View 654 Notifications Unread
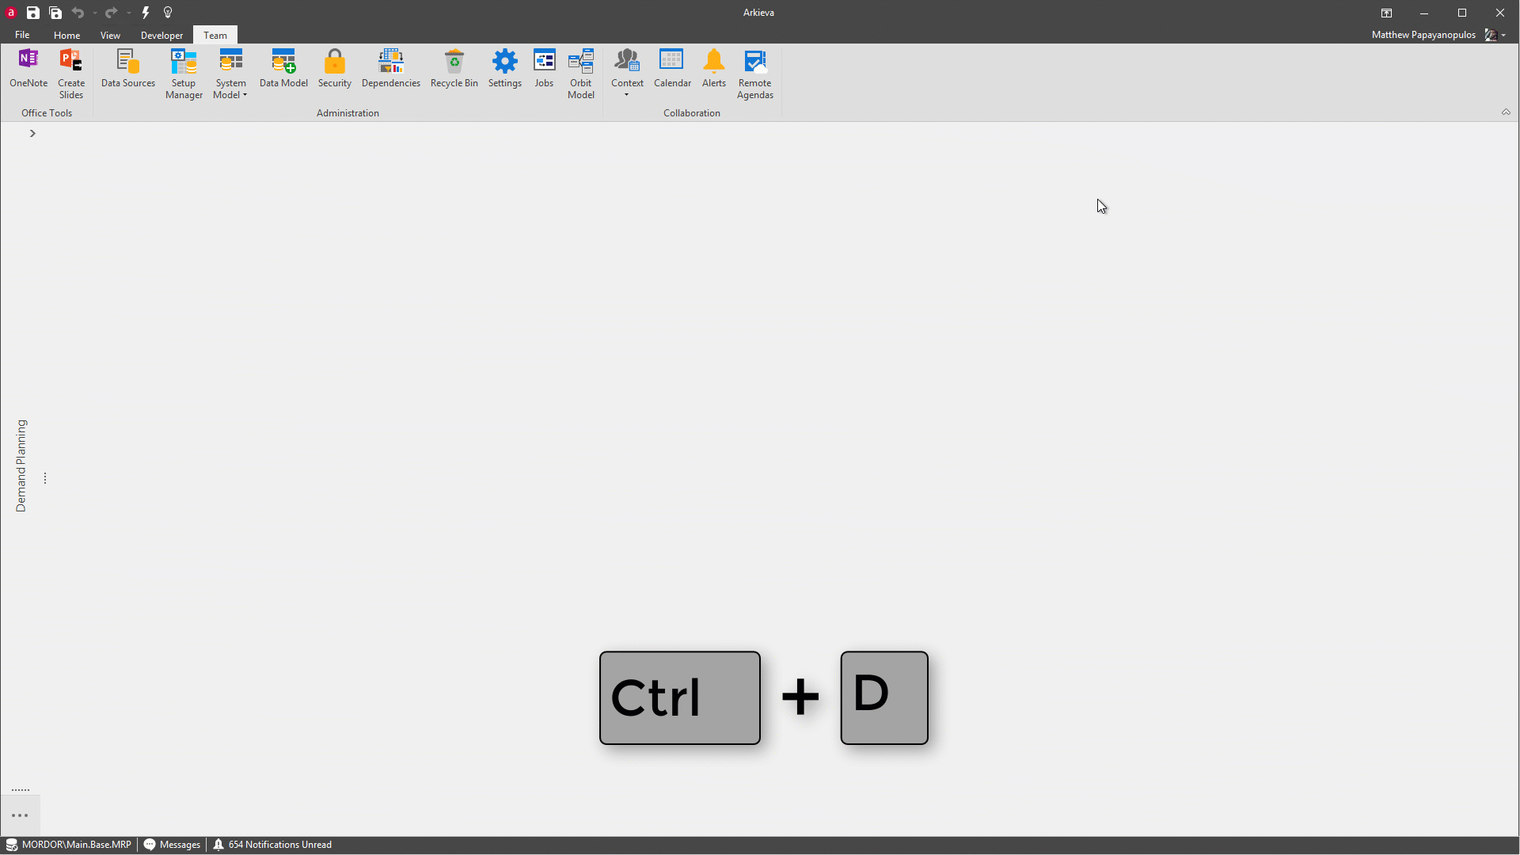 (272, 845)
